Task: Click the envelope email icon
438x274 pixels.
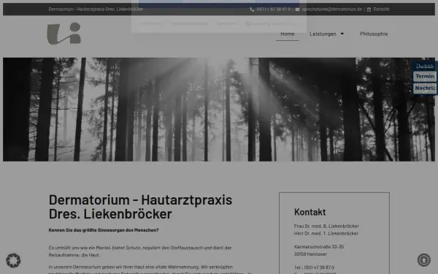Action: 297,9
